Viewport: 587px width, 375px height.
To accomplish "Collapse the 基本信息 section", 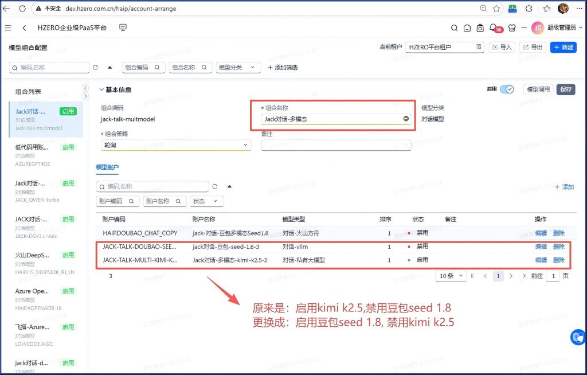I will 102,89.
